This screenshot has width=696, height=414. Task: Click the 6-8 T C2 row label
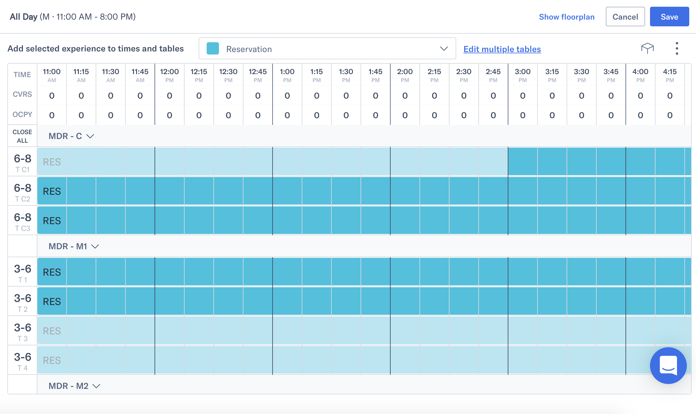click(x=22, y=190)
